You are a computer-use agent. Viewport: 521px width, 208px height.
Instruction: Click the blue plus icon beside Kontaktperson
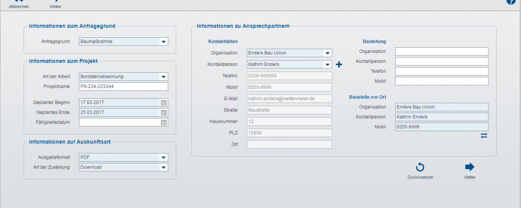pos(339,65)
